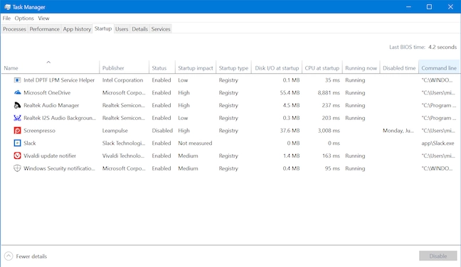Click the Realtek I2S Audio Background icon

click(17, 118)
